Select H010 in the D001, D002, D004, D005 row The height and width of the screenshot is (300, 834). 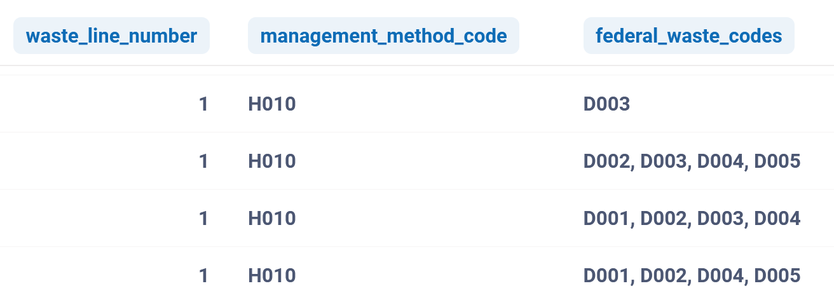click(x=272, y=276)
